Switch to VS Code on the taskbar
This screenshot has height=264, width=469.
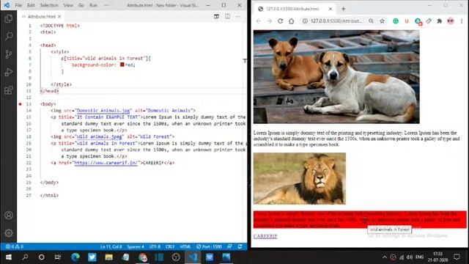point(193,257)
